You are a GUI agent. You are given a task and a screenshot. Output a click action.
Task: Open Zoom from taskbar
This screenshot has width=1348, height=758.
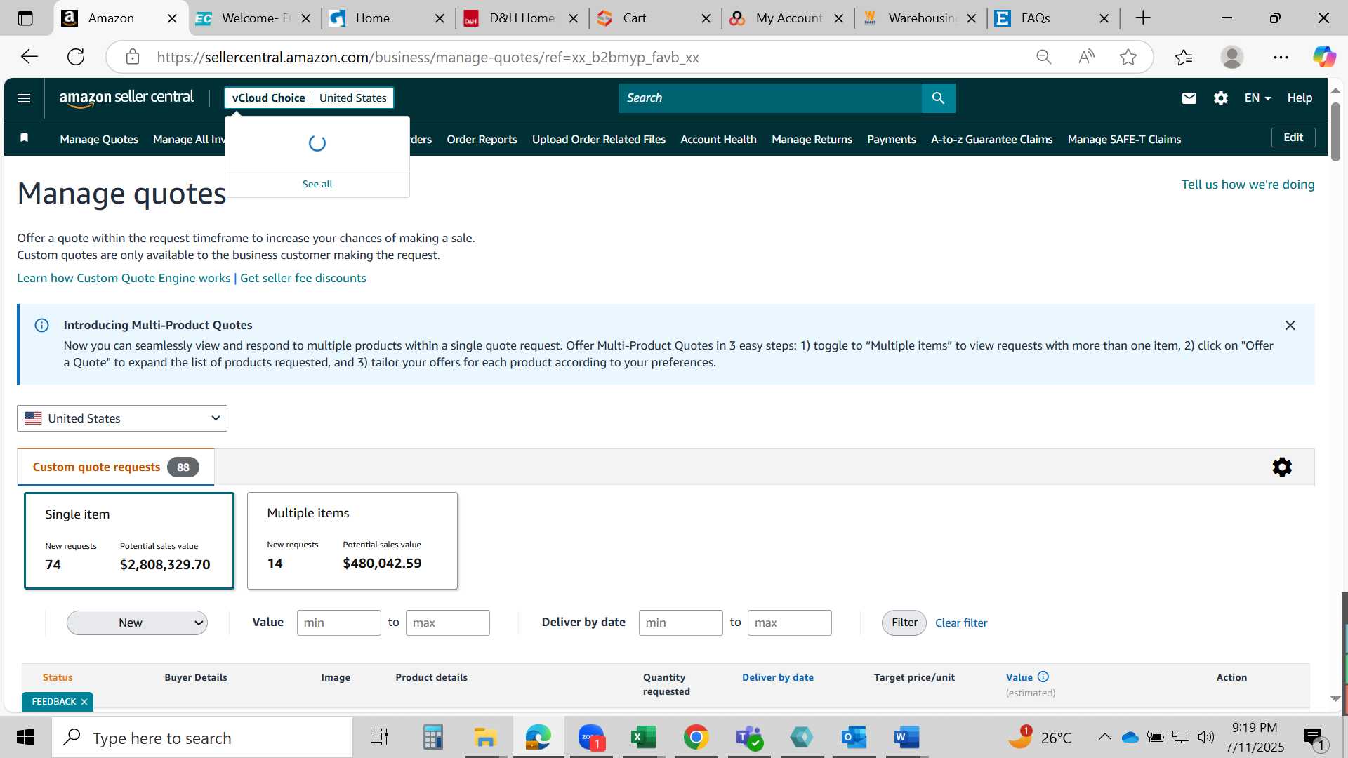click(x=591, y=738)
